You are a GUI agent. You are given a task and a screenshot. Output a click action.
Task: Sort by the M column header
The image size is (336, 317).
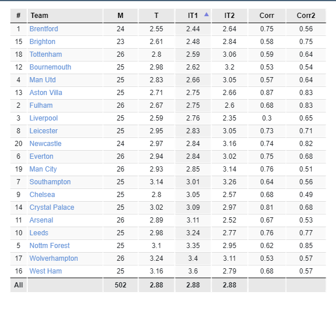pyautogui.click(x=120, y=16)
